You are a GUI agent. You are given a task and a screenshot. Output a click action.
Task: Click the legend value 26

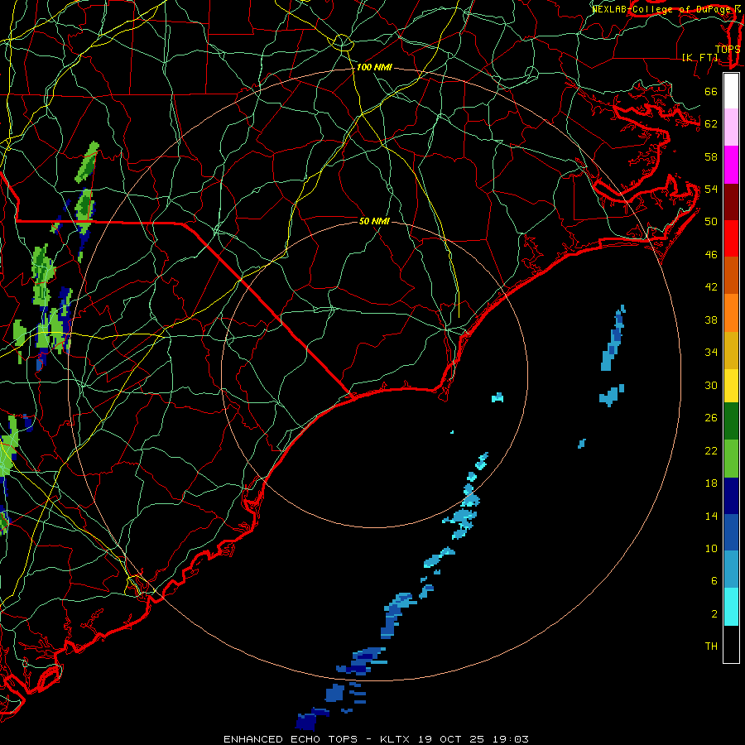(x=711, y=418)
